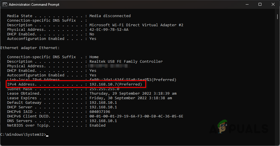The image size is (280, 146).
Task: Click the "Media disconnected" state text
Action: (x=110, y=16)
